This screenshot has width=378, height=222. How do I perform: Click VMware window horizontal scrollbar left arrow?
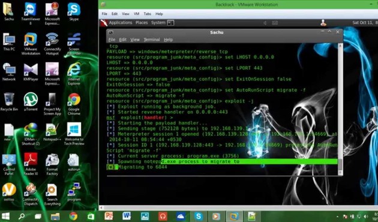[101, 208]
